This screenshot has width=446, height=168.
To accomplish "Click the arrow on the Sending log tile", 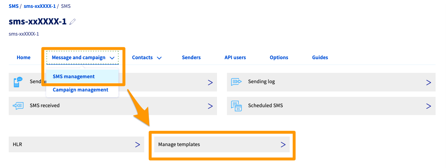I will [428, 82].
